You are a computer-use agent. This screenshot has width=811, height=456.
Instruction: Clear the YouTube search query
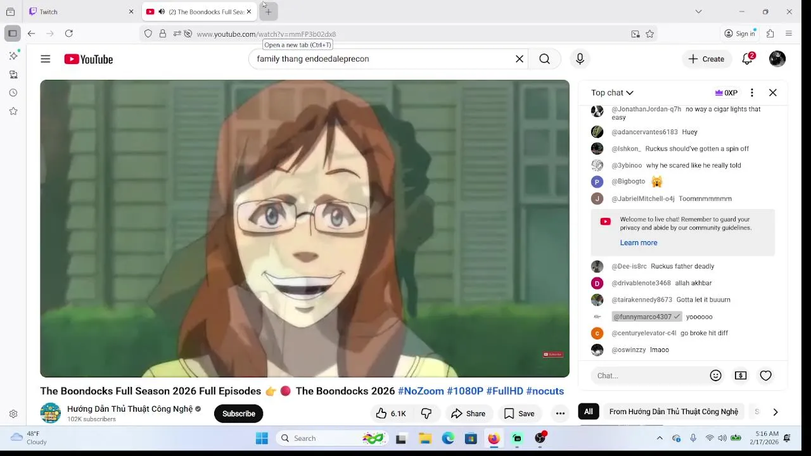click(520, 59)
